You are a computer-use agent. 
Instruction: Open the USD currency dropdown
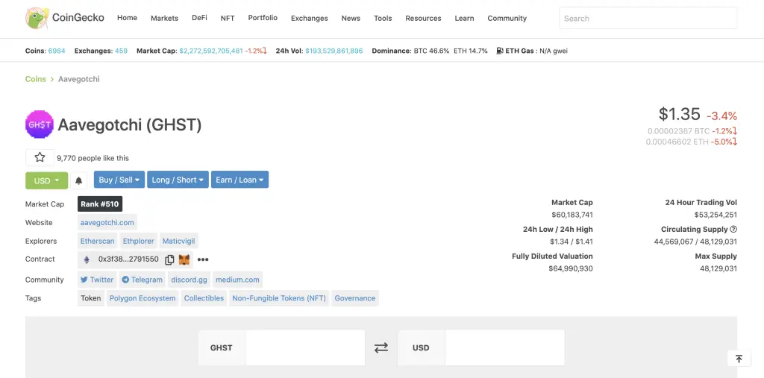tap(47, 180)
